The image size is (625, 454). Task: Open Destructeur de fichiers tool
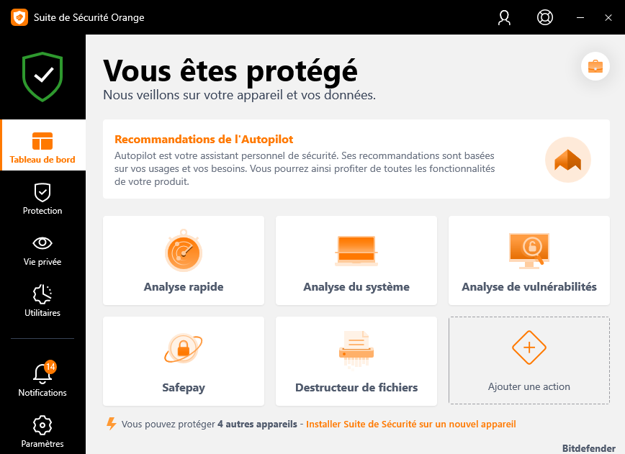356,361
